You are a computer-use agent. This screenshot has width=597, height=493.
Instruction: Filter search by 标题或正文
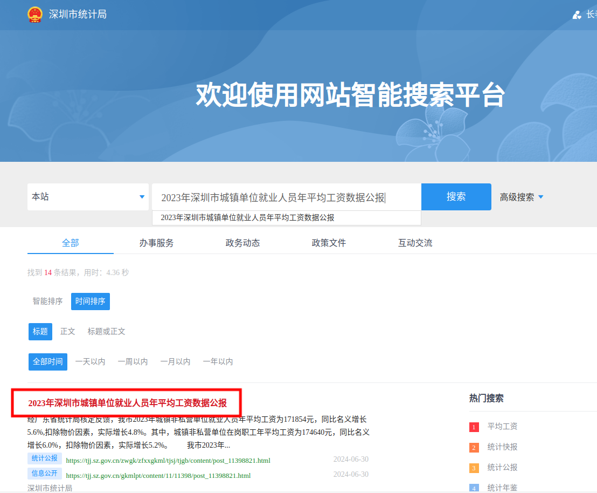pos(106,331)
